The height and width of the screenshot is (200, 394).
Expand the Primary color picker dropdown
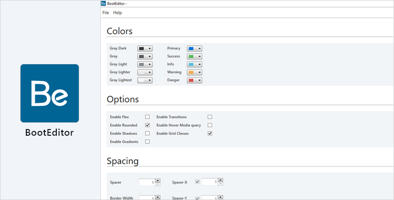pyautogui.click(x=200, y=49)
